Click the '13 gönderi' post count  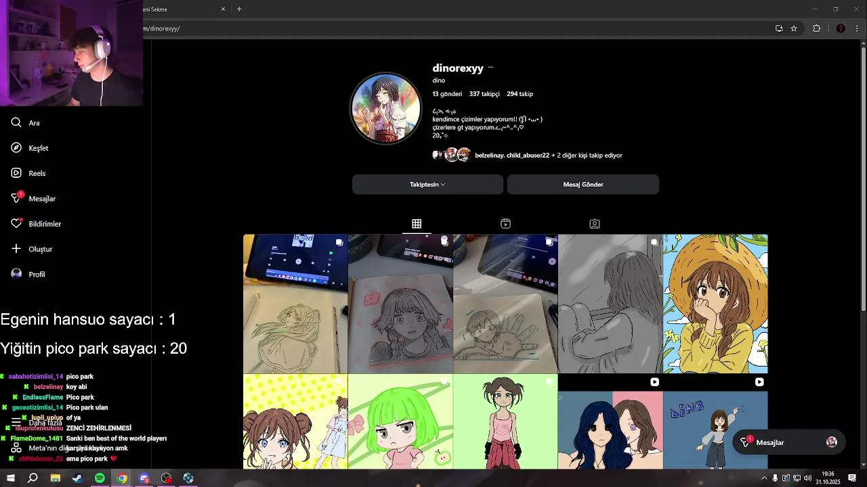click(447, 94)
